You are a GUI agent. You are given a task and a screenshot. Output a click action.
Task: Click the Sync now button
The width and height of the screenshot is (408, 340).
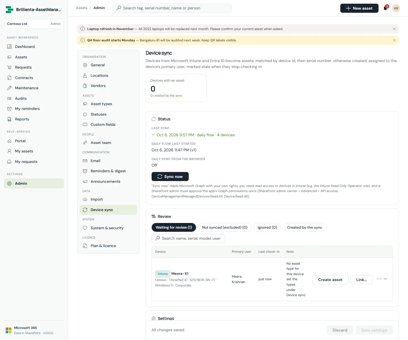coord(170,177)
